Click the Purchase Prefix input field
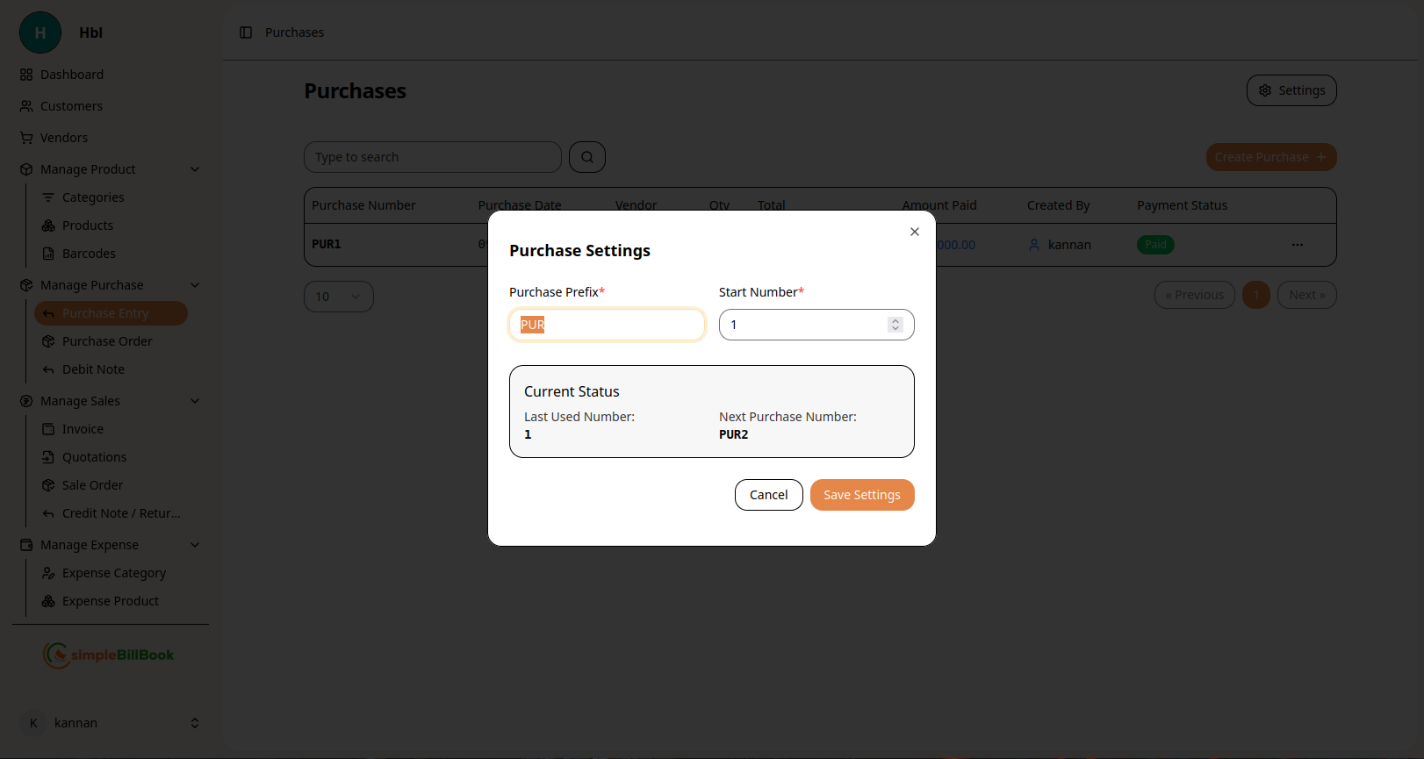 pyautogui.click(x=607, y=325)
